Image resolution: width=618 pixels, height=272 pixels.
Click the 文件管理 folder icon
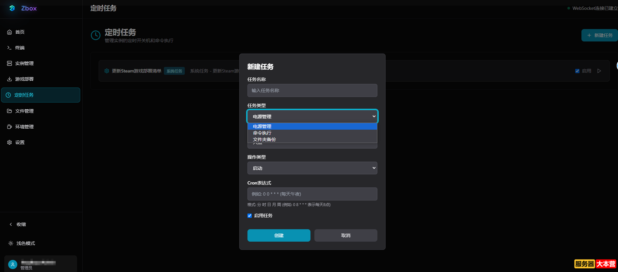pyautogui.click(x=9, y=111)
